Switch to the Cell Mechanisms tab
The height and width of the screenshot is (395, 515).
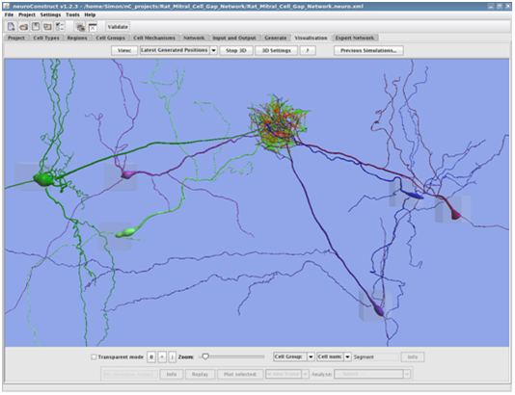point(154,38)
